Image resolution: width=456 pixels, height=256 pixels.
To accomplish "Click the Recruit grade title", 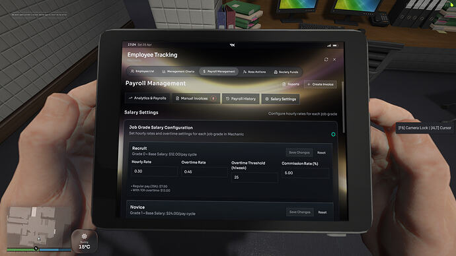I will click(139, 148).
